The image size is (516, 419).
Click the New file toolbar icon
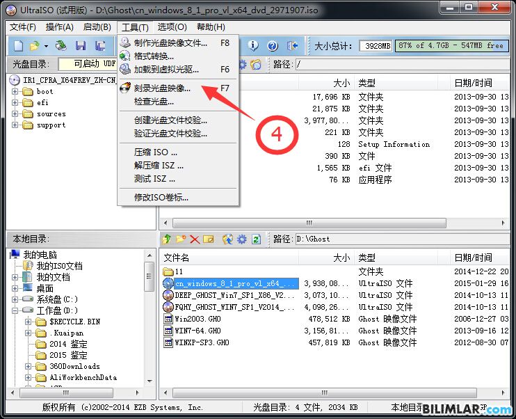point(18,46)
